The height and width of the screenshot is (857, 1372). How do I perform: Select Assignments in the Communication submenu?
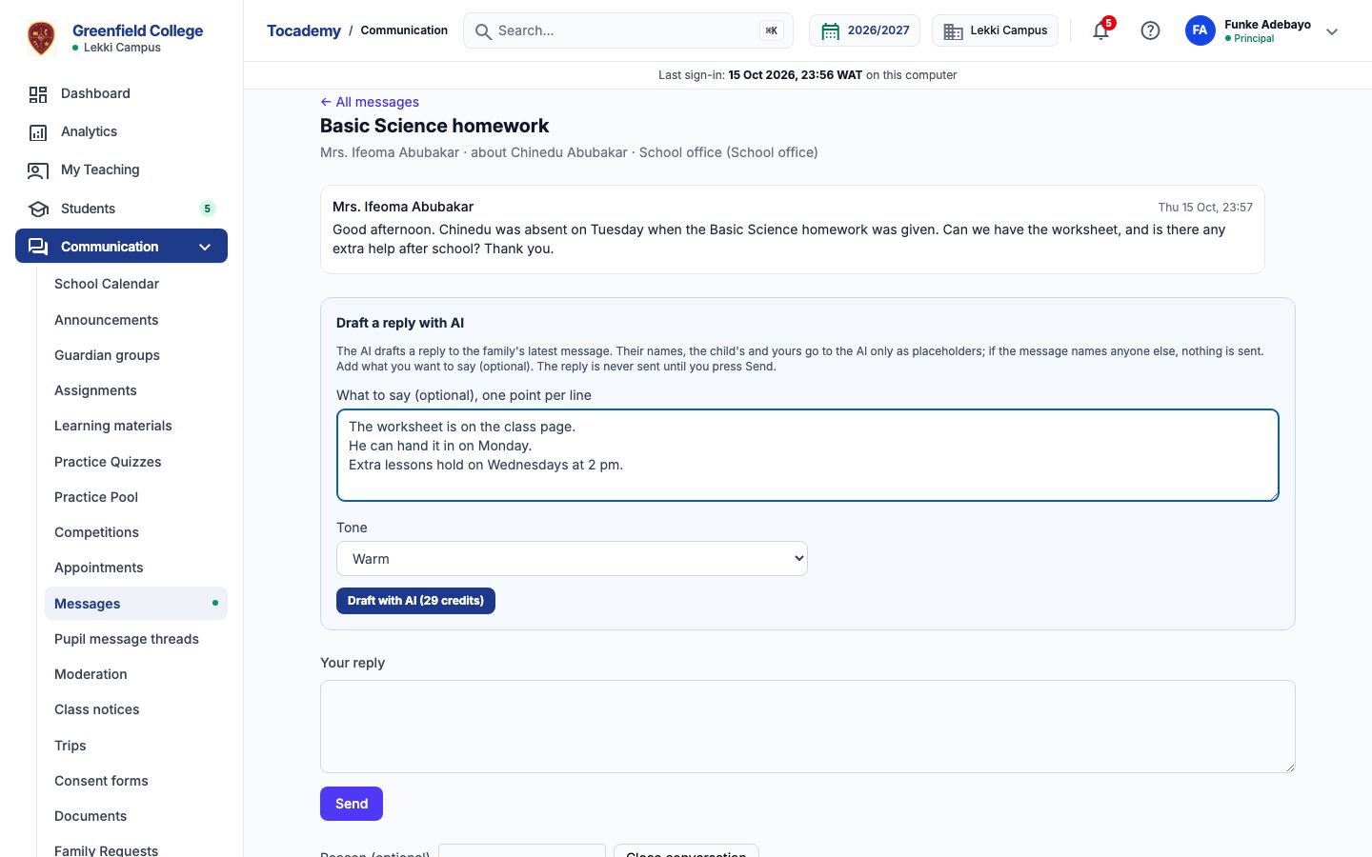(136, 390)
